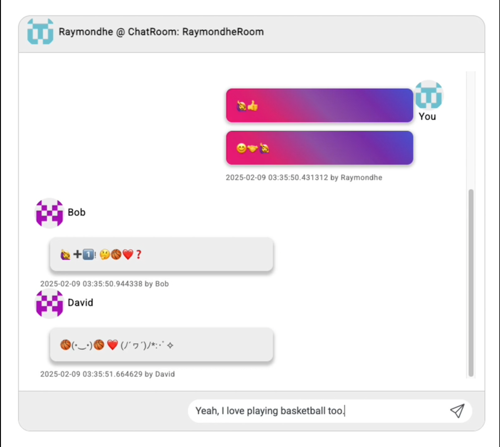Screen dimensions: 500x447
Task: Click the message input field with the basketball text
Action: pyautogui.click(x=330, y=411)
